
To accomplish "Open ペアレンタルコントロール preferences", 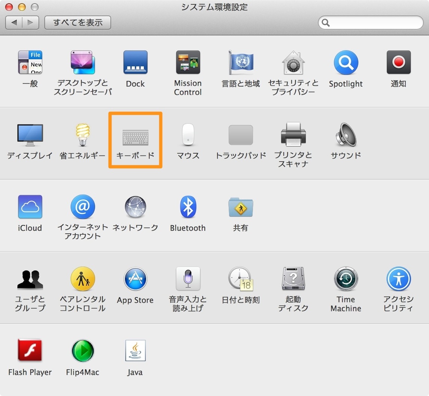I will tap(83, 279).
